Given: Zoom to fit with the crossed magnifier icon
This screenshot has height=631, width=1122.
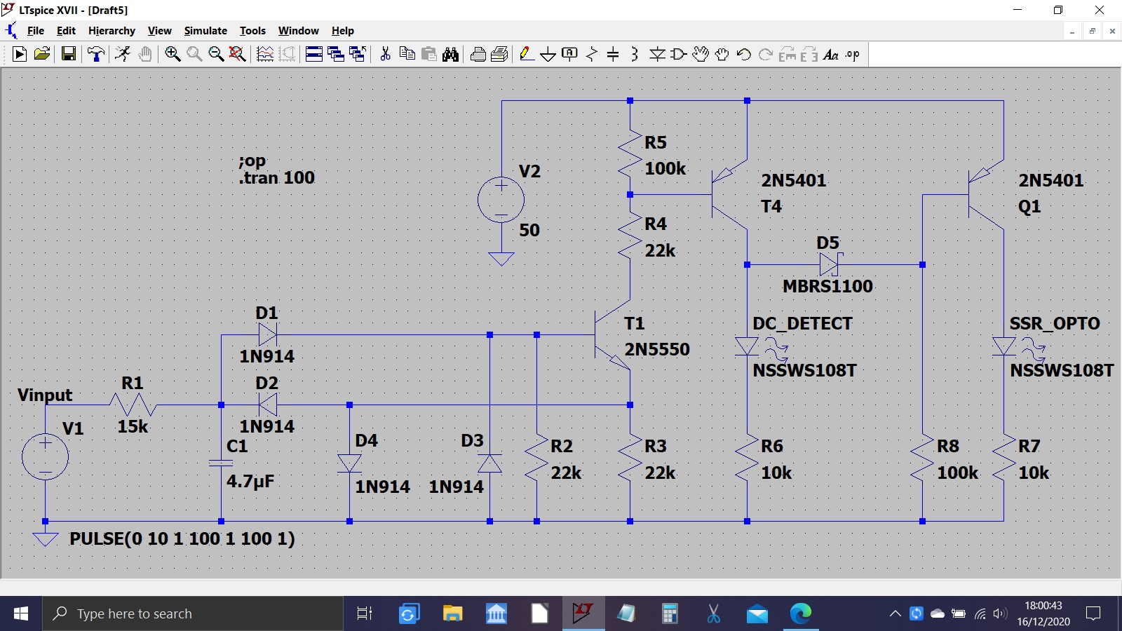Looking at the screenshot, I should [x=238, y=54].
